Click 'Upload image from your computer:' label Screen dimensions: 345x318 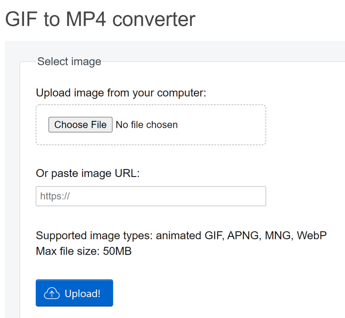(121, 93)
